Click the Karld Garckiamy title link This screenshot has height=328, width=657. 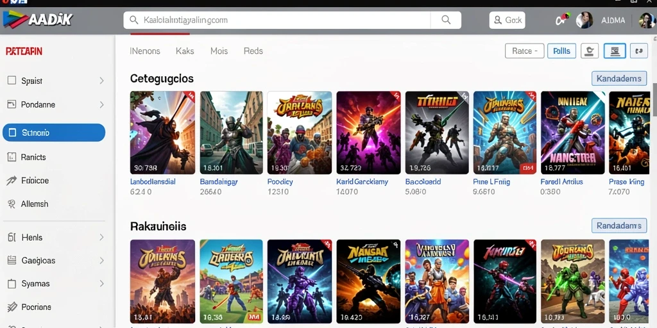point(363,181)
